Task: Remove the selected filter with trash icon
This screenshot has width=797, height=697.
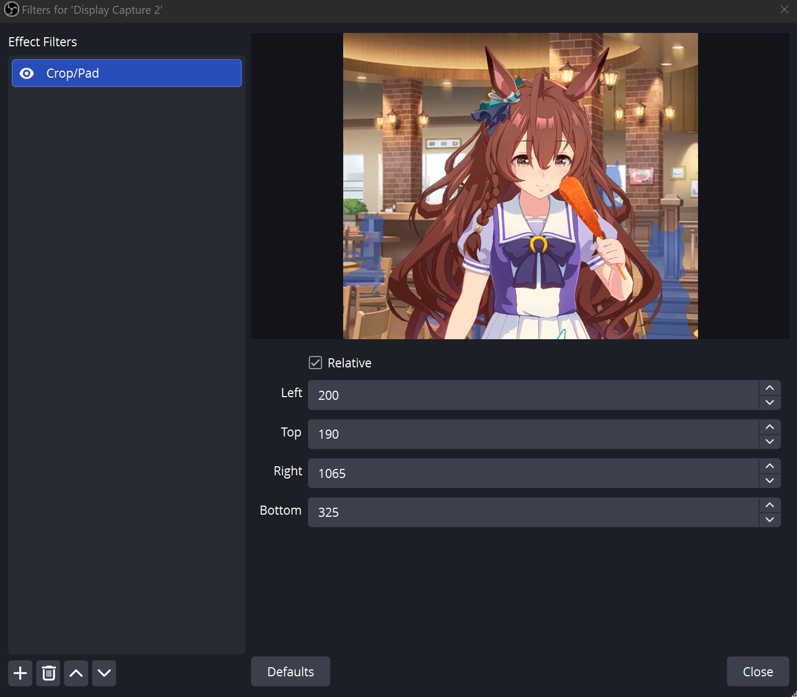Action: point(48,673)
